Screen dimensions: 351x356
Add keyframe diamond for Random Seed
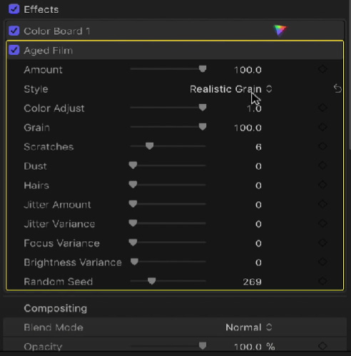322,281
